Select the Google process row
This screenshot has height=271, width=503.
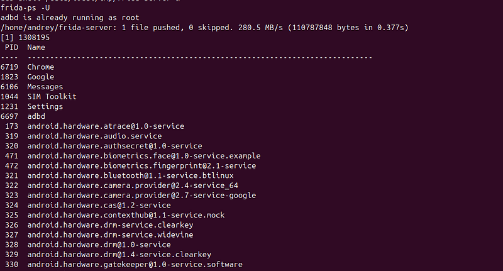pyautogui.click(x=27, y=77)
